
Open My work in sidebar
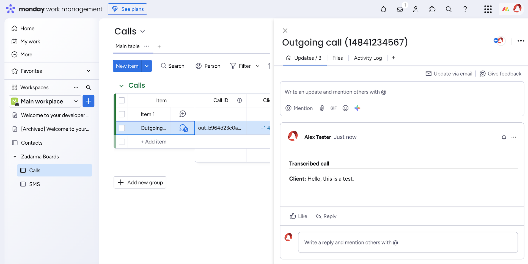click(x=26, y=42)
